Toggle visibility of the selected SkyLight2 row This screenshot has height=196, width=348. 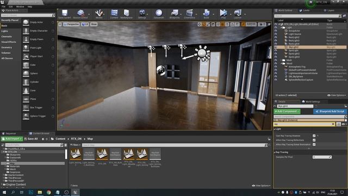point(276,47)
